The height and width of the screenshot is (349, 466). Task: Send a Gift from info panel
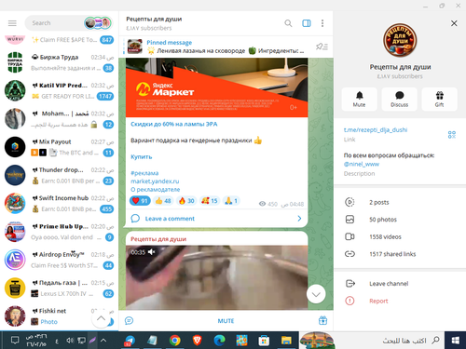439,99
